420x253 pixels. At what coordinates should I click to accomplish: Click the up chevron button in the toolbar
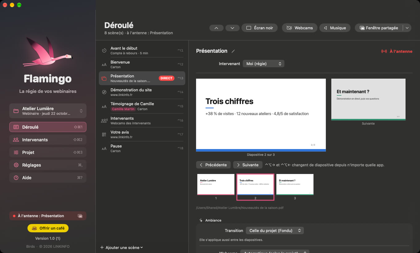tap(216, 28)
